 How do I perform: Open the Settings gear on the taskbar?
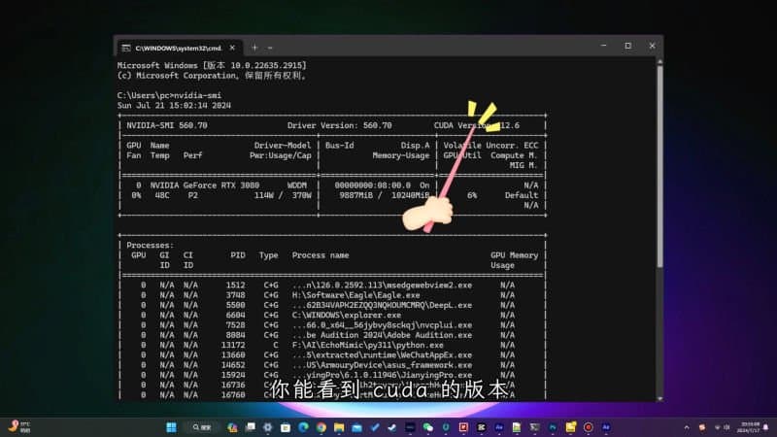[x=268, y=427]
